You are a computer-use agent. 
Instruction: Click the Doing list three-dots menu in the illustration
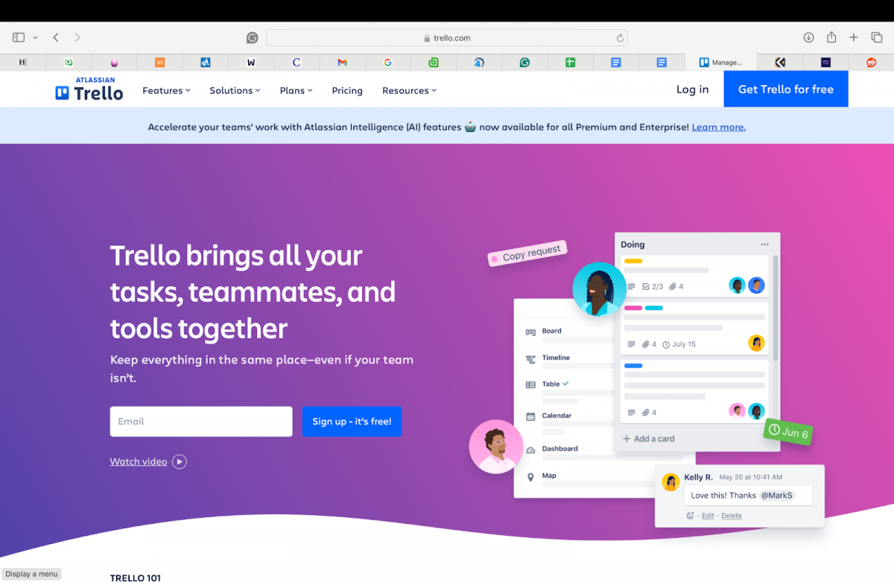(x=764, y=244)
